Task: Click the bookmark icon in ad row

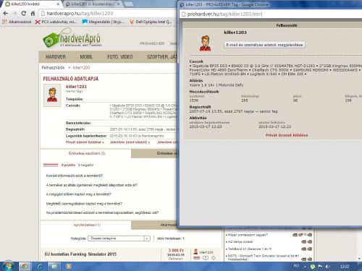Action: point(214,258)
